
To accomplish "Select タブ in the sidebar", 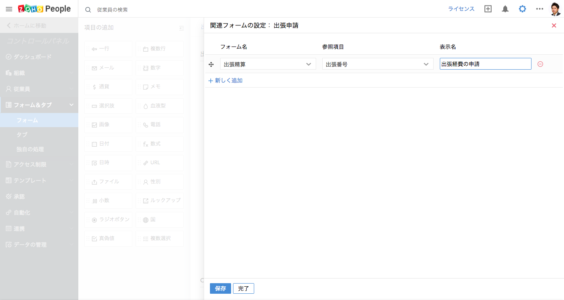I will pos(22,135).
